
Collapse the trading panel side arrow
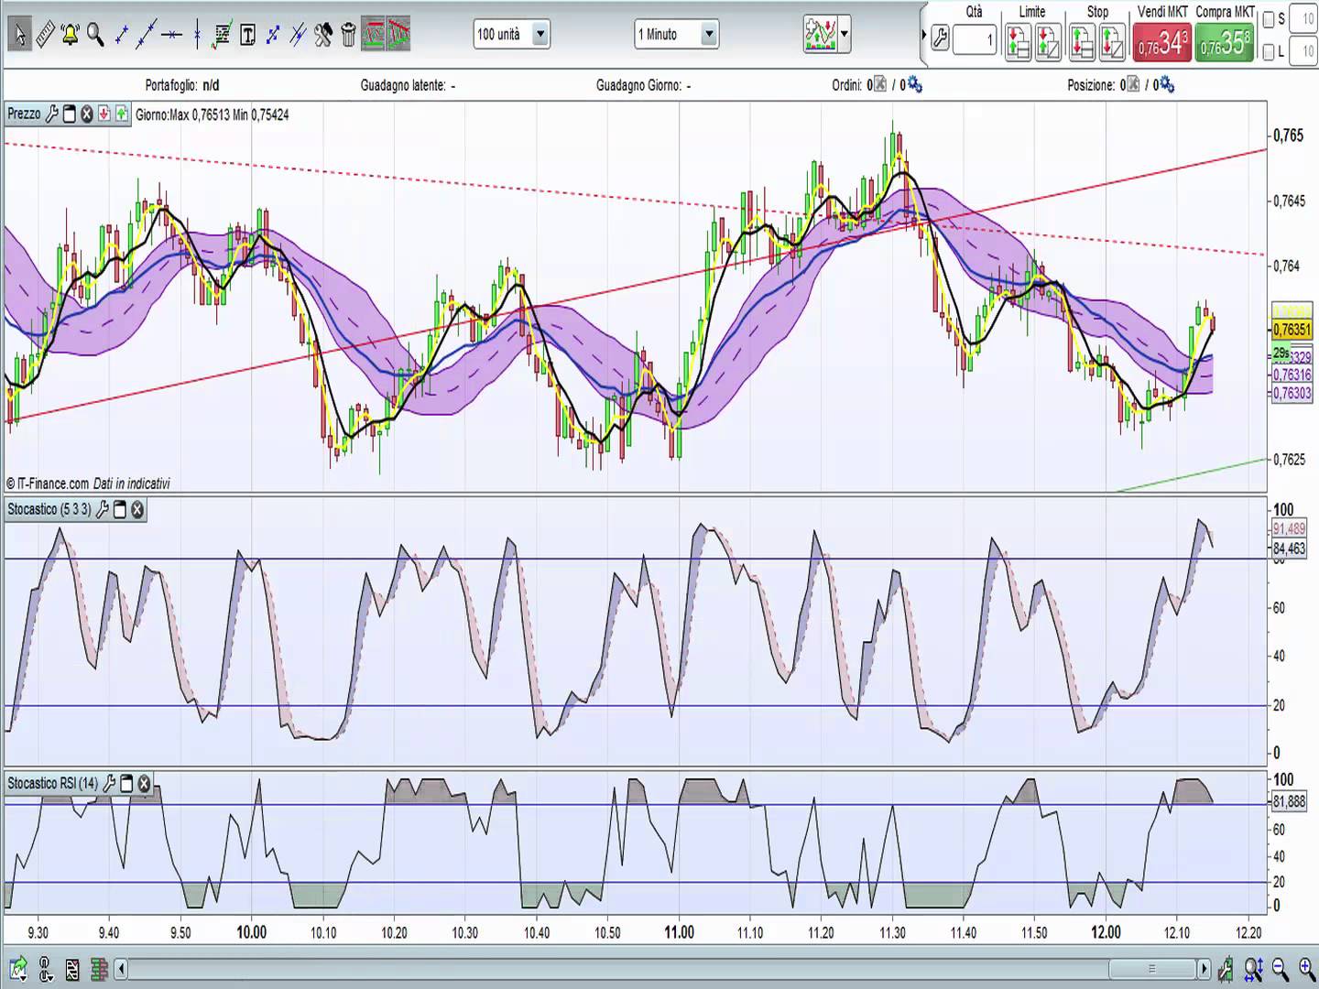pyautogui.click(x=923, y=35)
